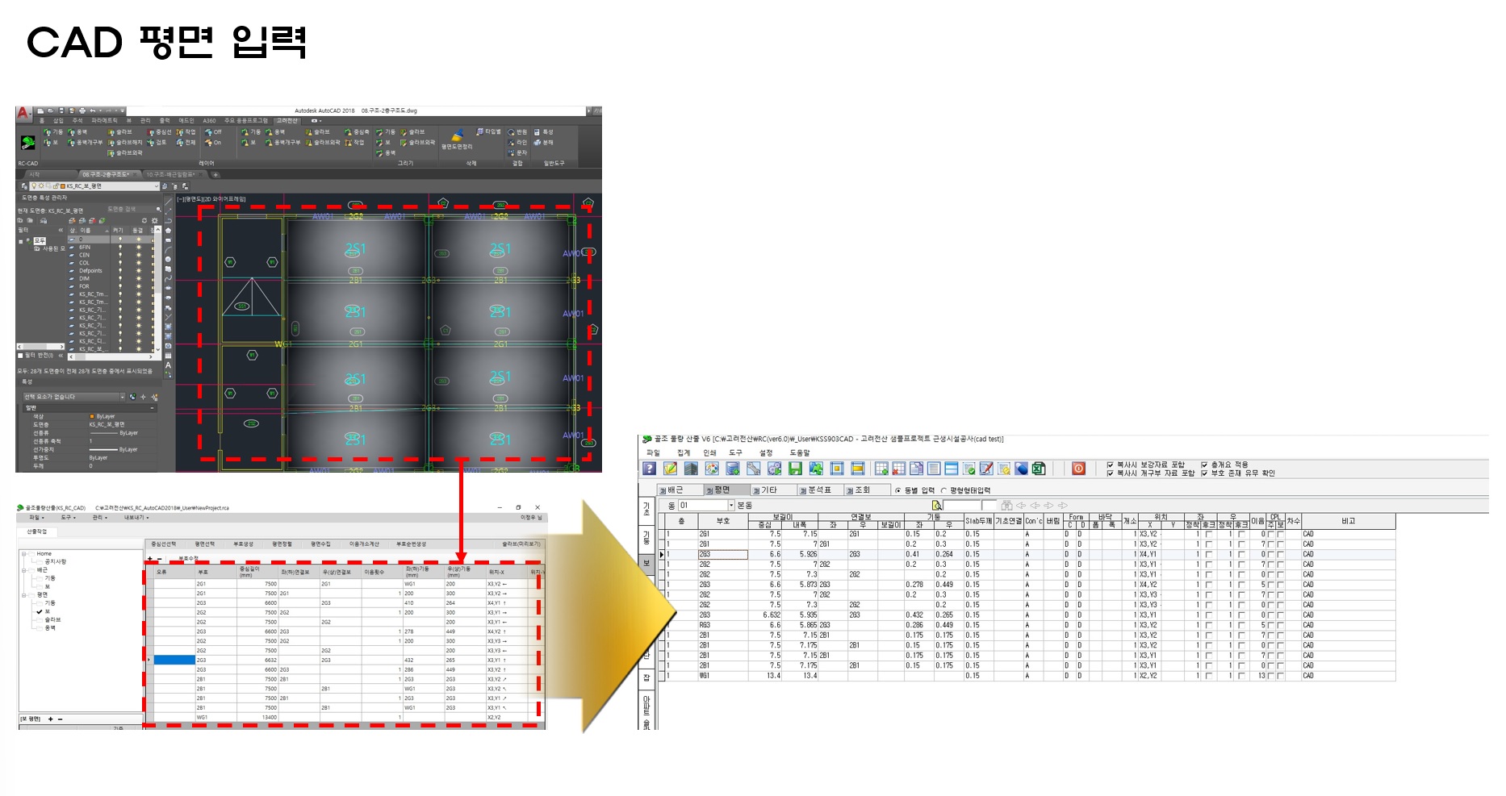Toggle the 복사시 보강자료 포함 checkbox
Image resolution: width=1506 pixels, height=796 pixels.
tap(1111, 465)
